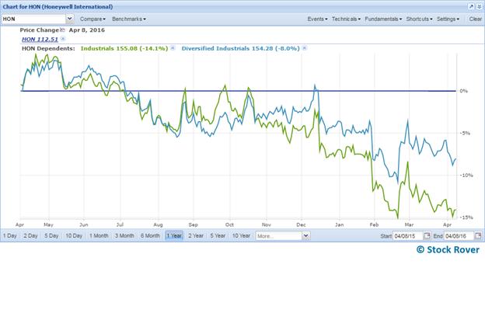Click the 0% axis label
The height and width of the screenshot is (334, 485).
(464, 91)
